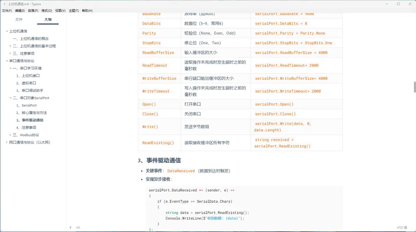Open the 格式(O) menu

47,11
